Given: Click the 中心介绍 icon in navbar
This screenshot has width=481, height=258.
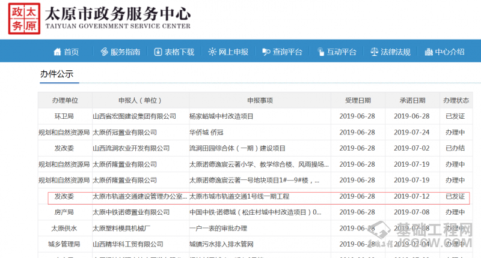Looking at the screenshot, I should (x=428, y=52).
